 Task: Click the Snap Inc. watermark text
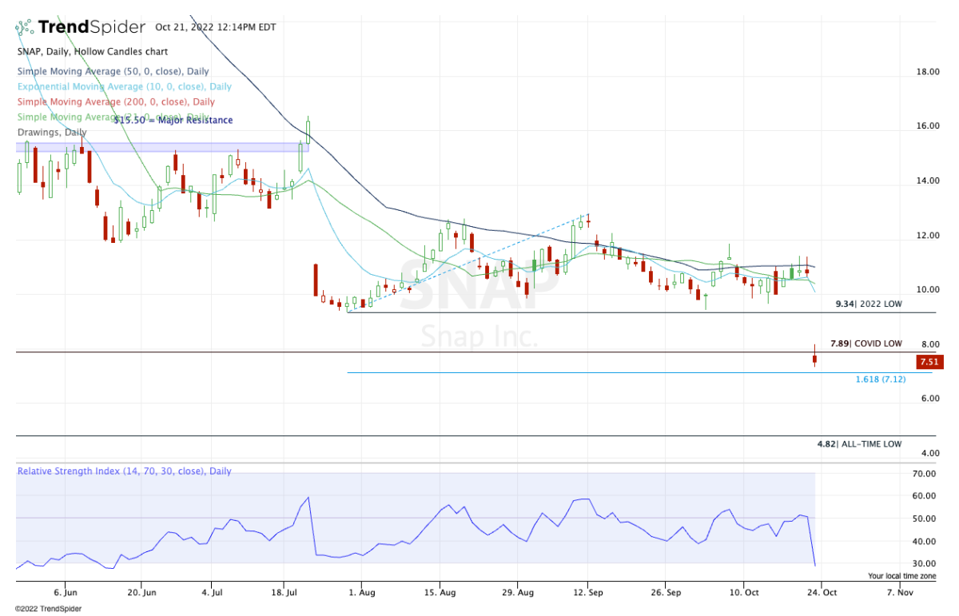(x=479, y=336)
